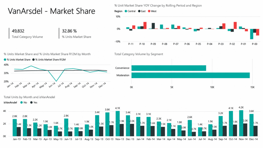Select the Jun-13 2.8K teal bar
263x148 pixels.
pyautogui.click(x=66, y=127)
